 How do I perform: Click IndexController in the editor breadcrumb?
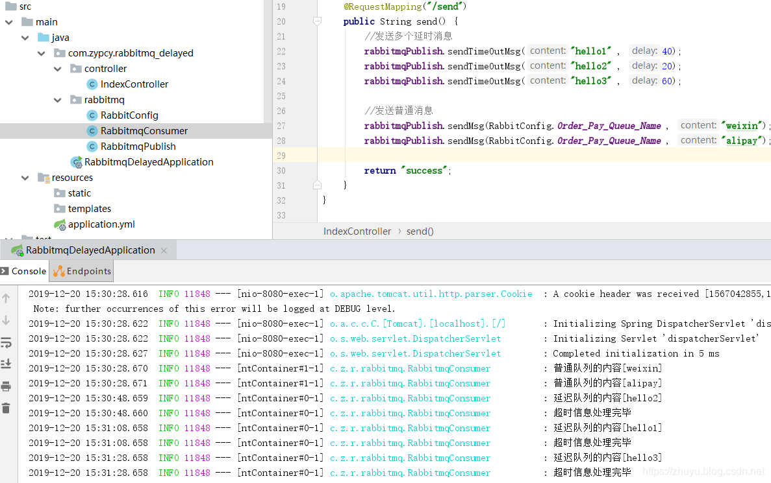[357, 231]
